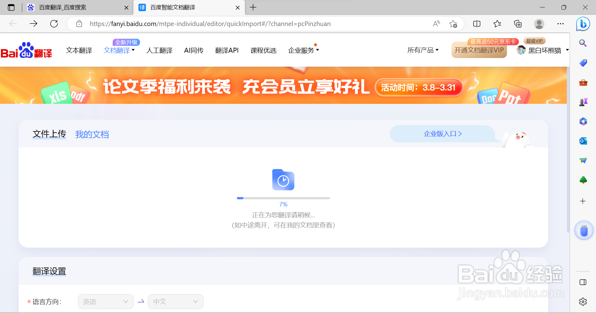Open Outlook from the Edge sidebar
Image resolution: width=596 pixels, height=313 pixels.
tap(583, 141)
